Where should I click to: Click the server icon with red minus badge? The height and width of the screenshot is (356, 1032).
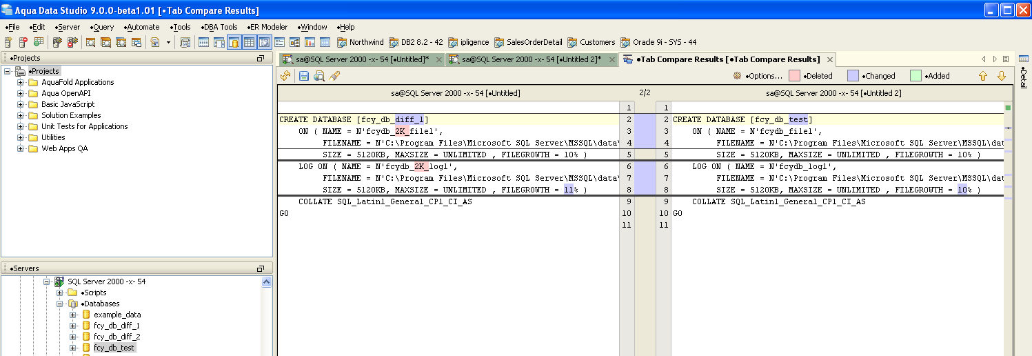tap(23, 42)
